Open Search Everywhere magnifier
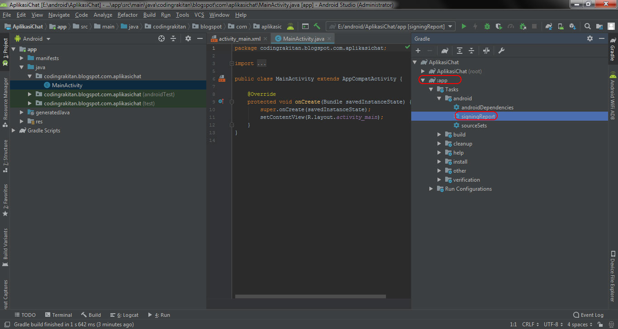The image size is (618, 329). 587,27
